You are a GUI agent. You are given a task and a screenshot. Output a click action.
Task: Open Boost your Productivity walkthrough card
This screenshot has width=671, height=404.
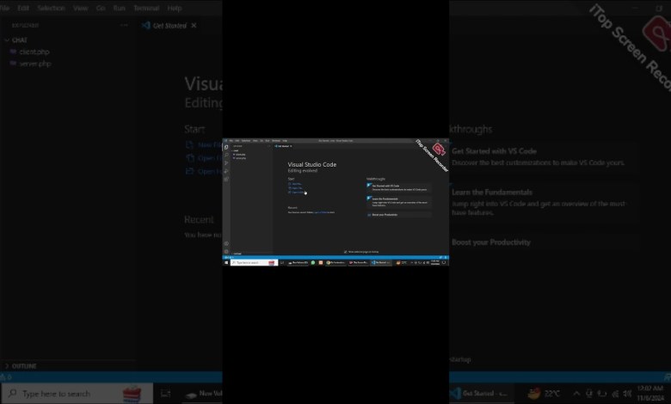click(399, 215)
